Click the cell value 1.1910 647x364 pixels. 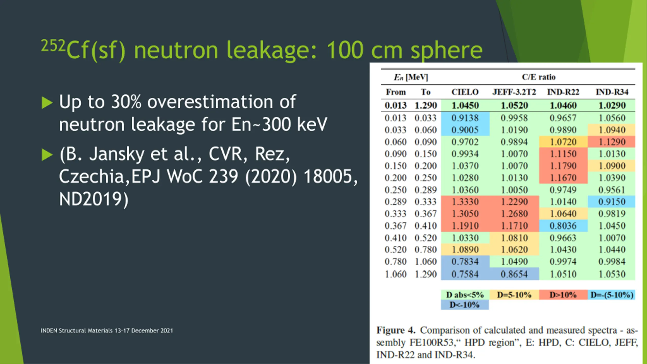coord(465,226)
